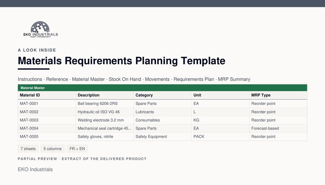
Task: Click the 'A LOOK INSIDE' label
Action: [37, 50]
